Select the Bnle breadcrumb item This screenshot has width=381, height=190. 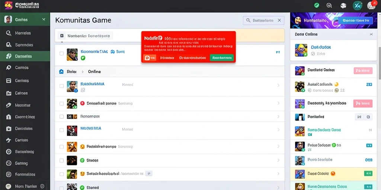coord(71,72)
